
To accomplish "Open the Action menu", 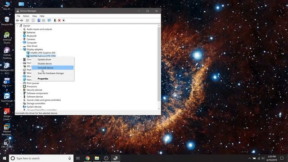I will pos(26,16).
